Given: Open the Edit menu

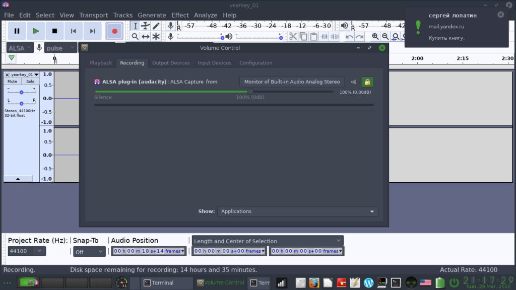Looking at the screenshot, I should pos(25,15).
